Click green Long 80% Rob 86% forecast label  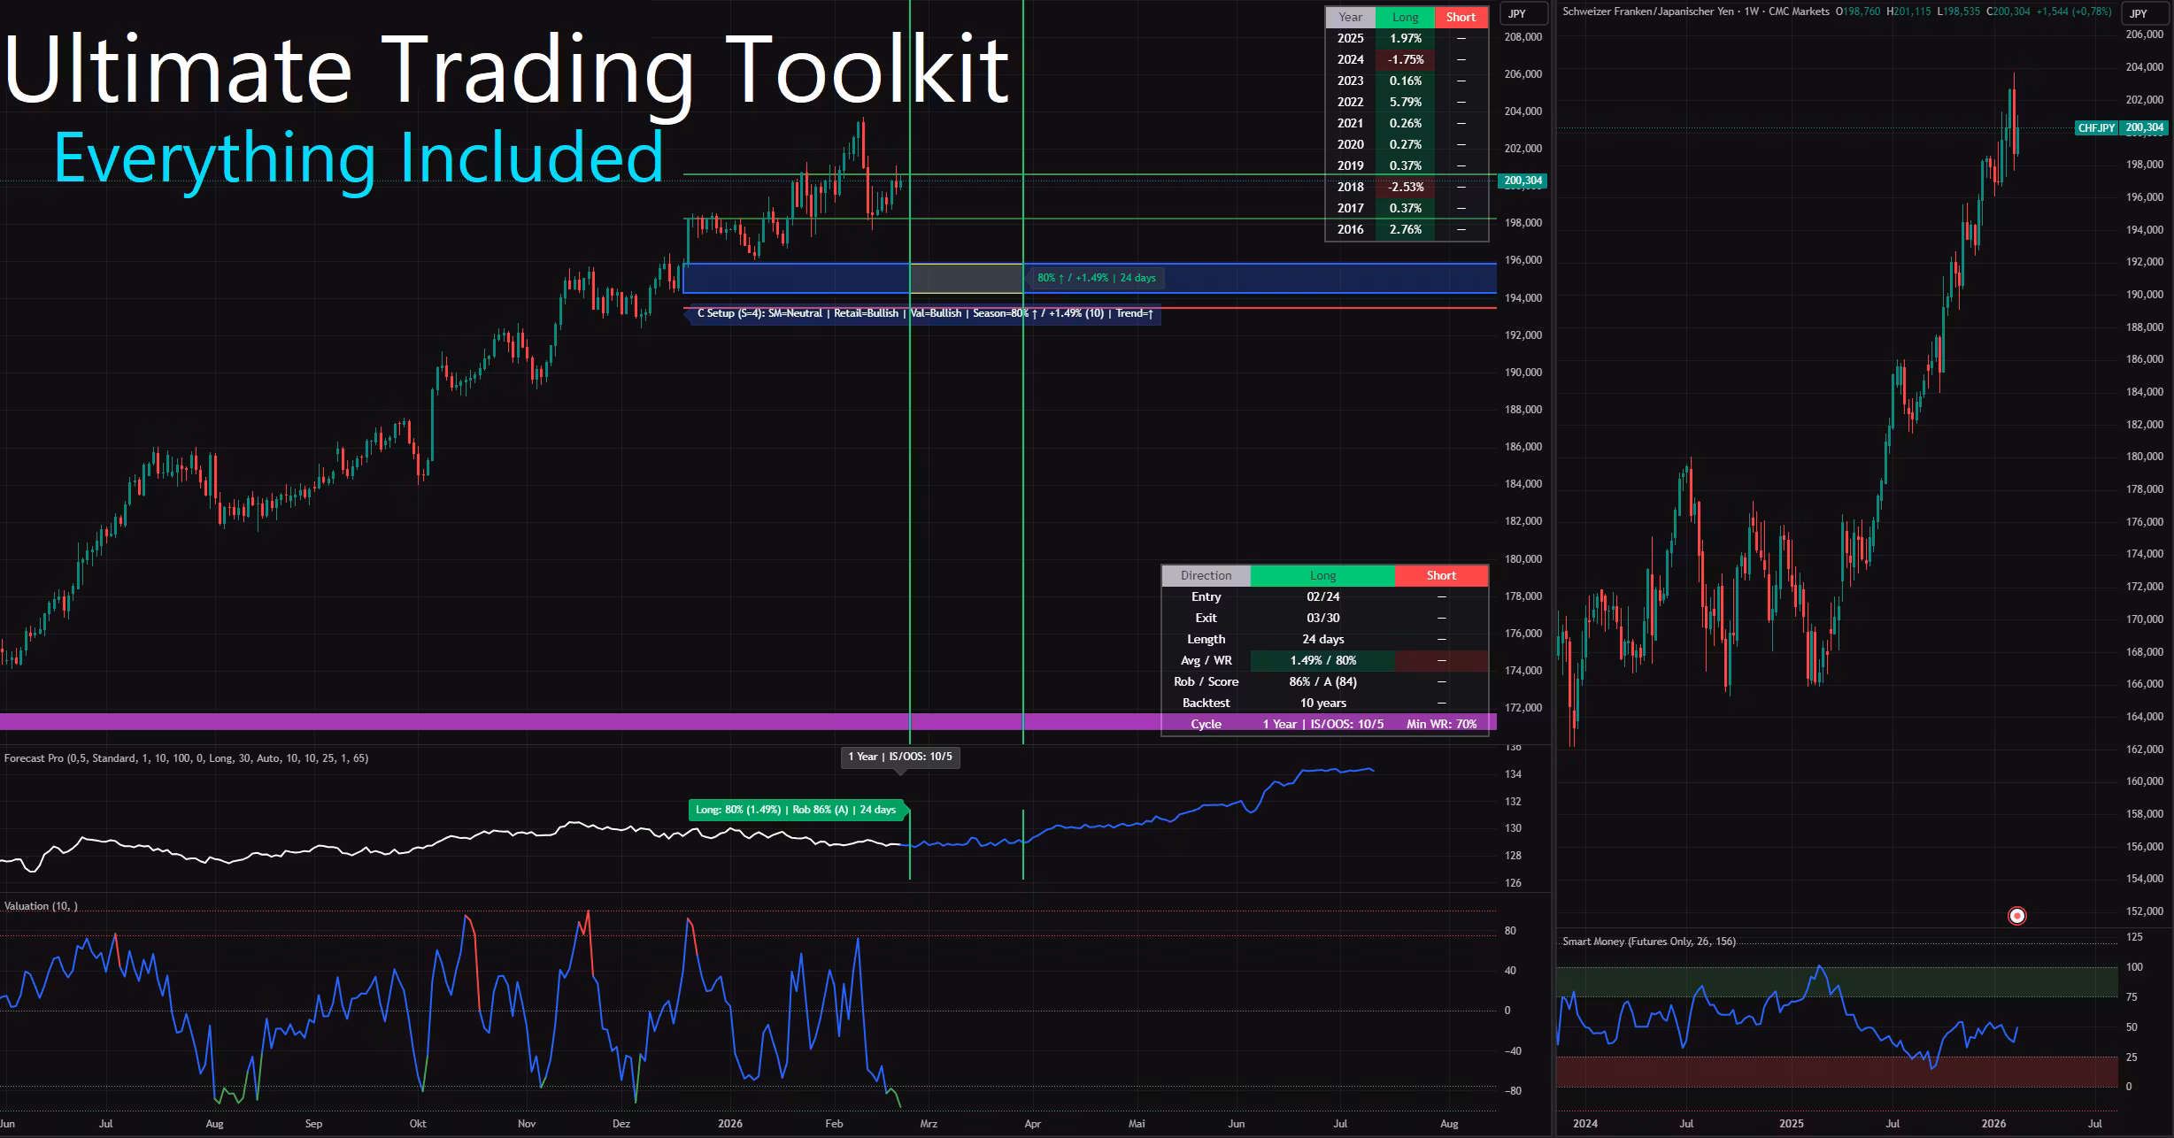click(795, 810)
